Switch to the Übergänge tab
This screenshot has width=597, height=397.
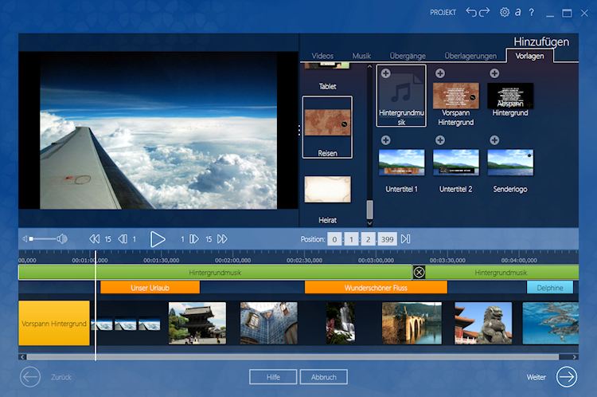tap(408, 56)
